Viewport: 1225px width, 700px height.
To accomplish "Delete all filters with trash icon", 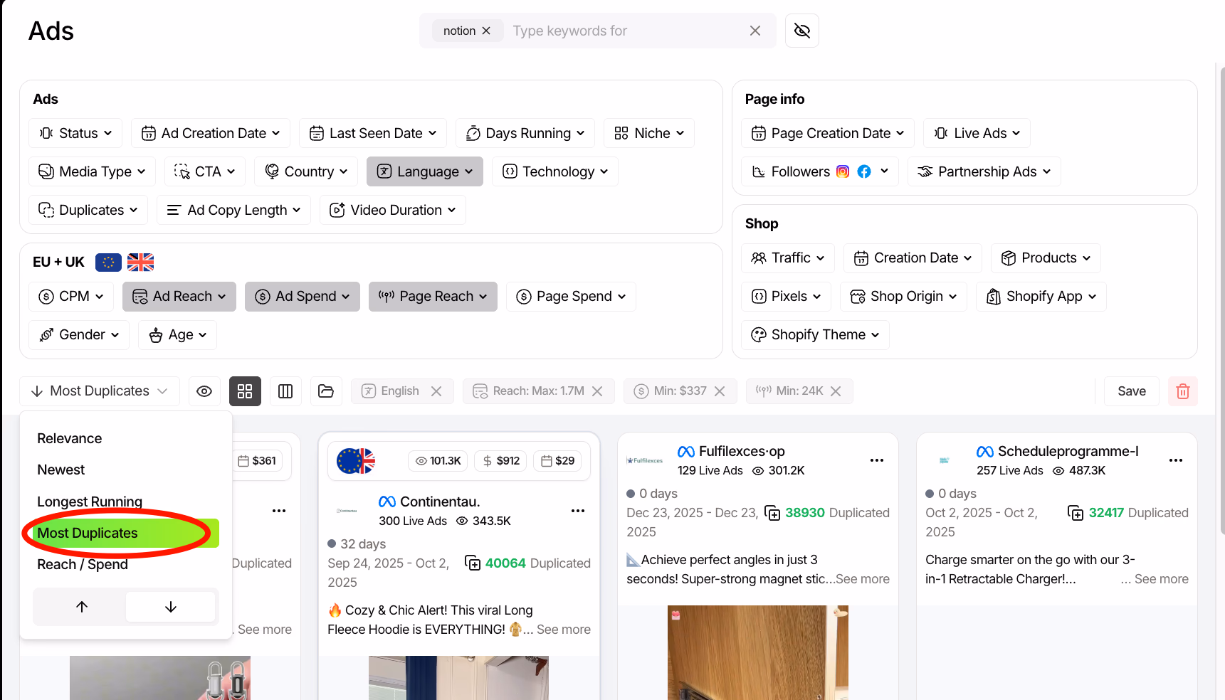I will pos(1183,391).
